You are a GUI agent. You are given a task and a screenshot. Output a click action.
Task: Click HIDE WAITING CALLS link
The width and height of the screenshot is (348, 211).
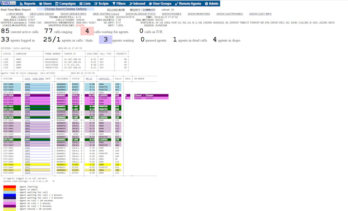pos(106,14)
